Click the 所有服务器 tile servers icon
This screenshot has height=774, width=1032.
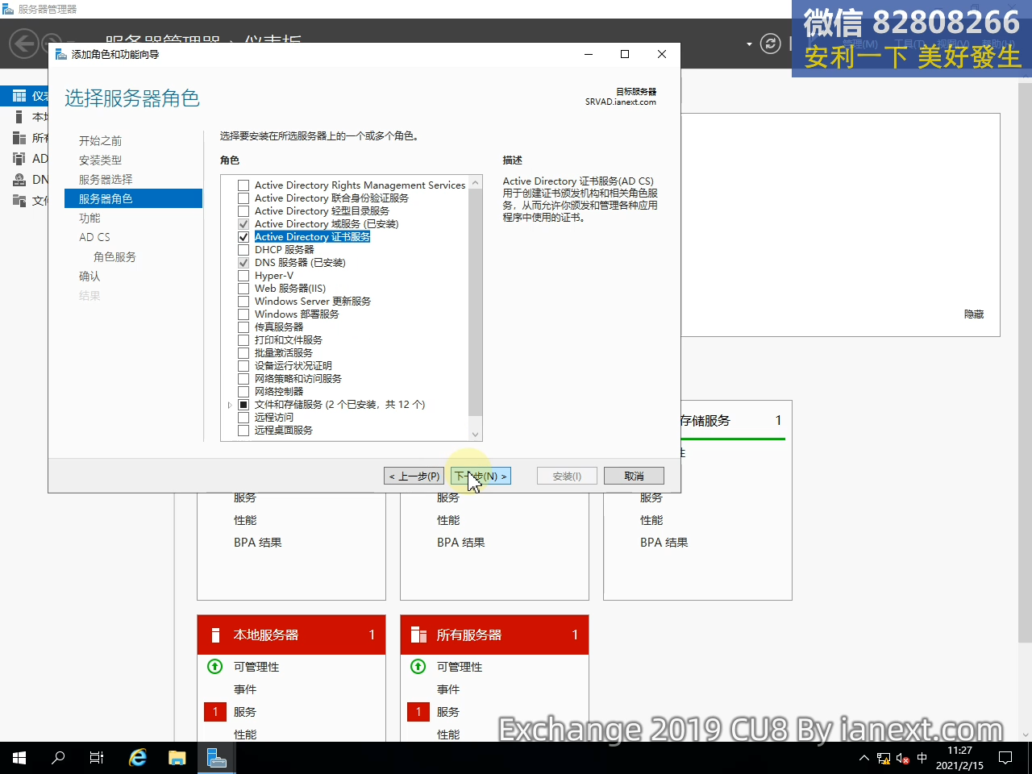418,635
